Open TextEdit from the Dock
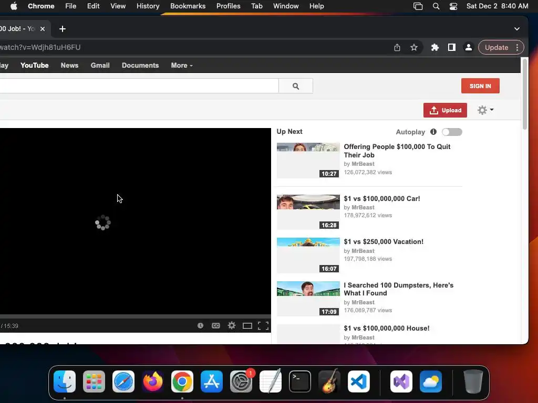The image size is (538, 403). click(x=271, y=381)
